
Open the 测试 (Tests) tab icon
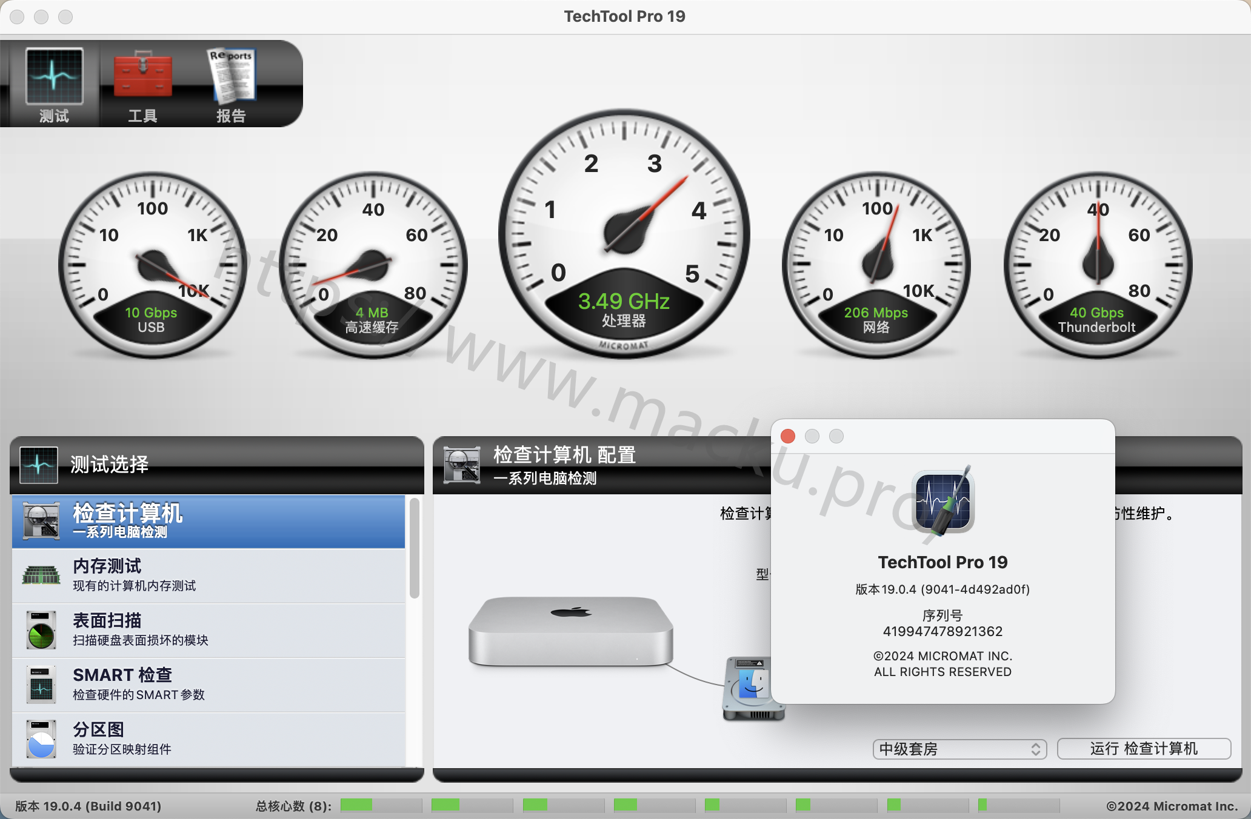(54, 84)
